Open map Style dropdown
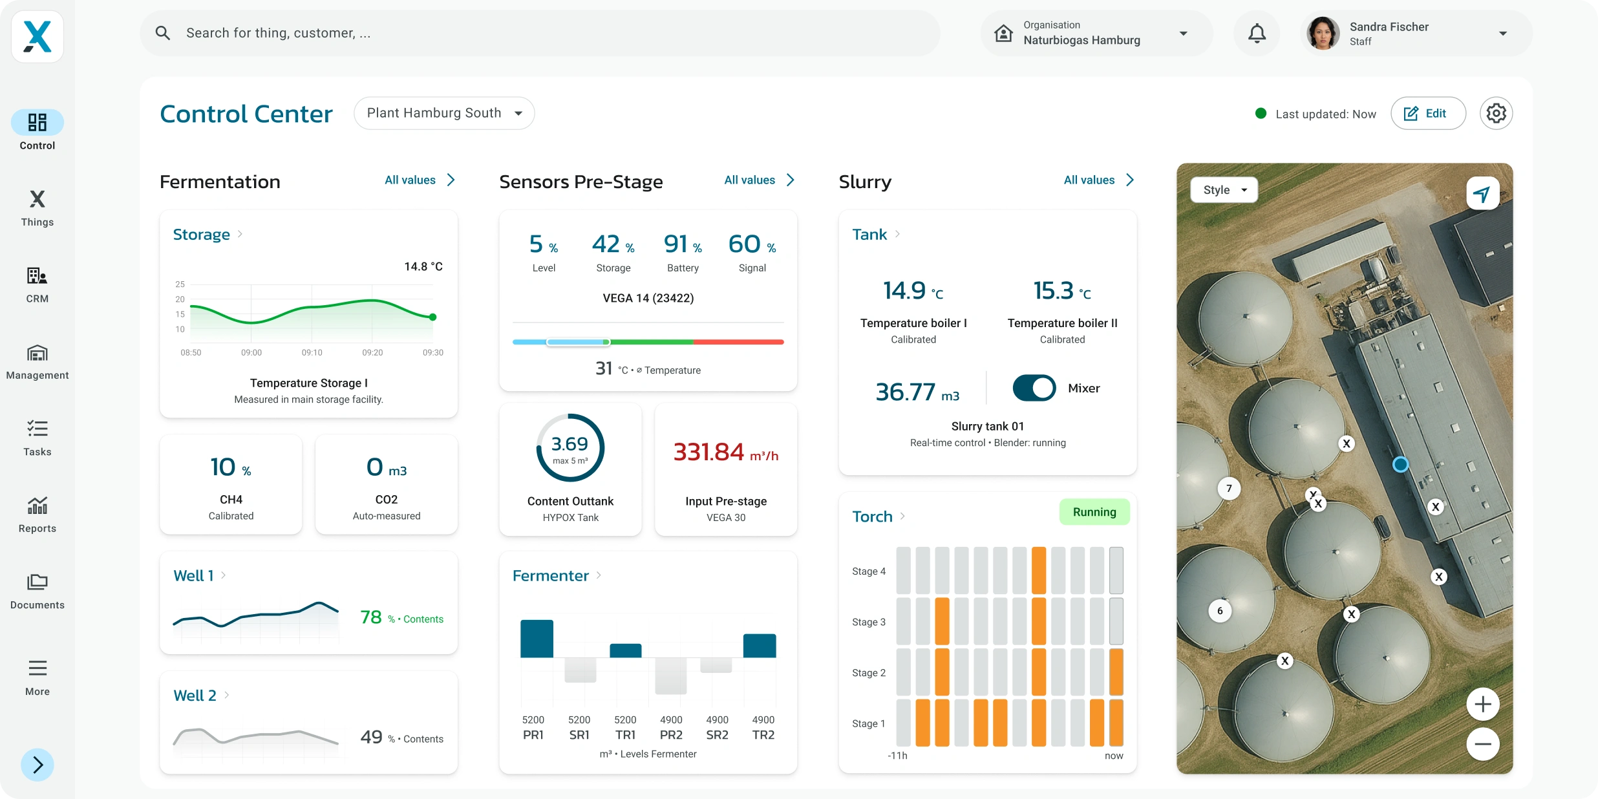 (1224, 190)
